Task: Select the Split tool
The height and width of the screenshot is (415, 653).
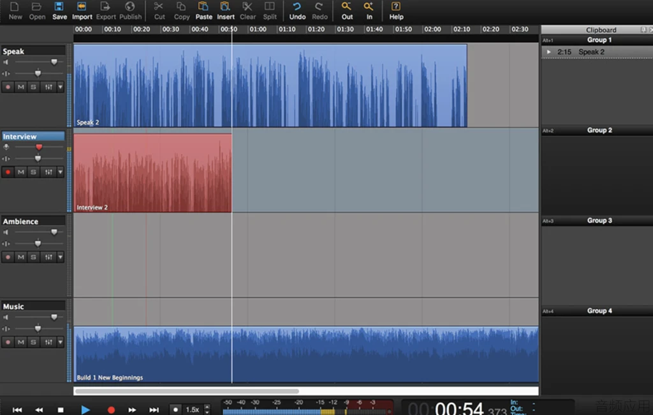Action: point(270,7)
